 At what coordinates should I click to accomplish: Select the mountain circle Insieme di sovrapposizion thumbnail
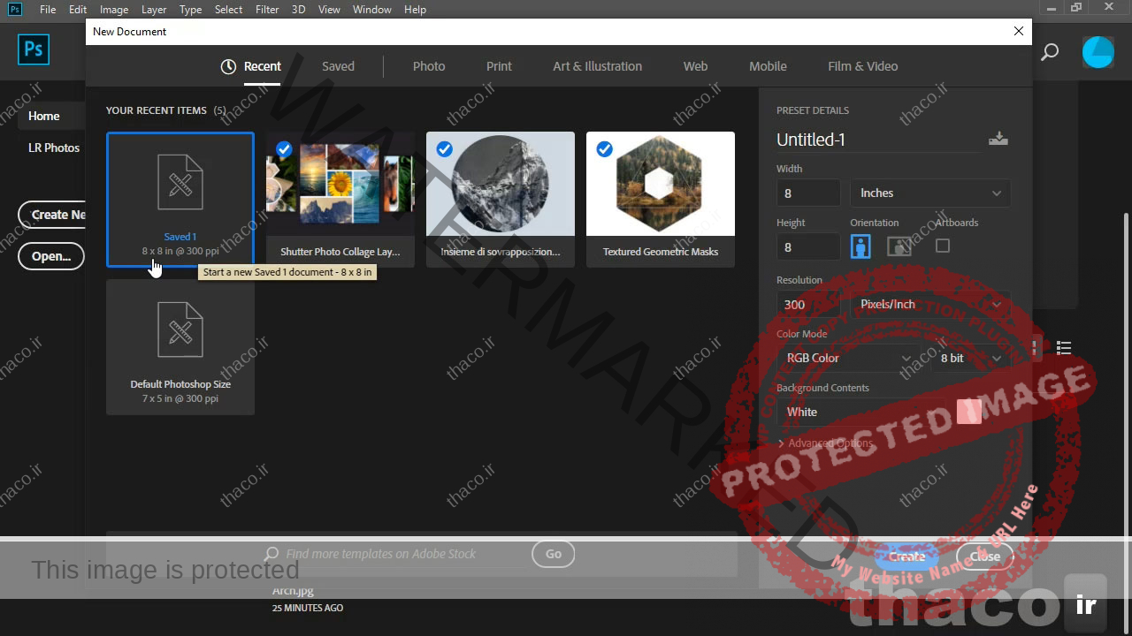[501, 184]
